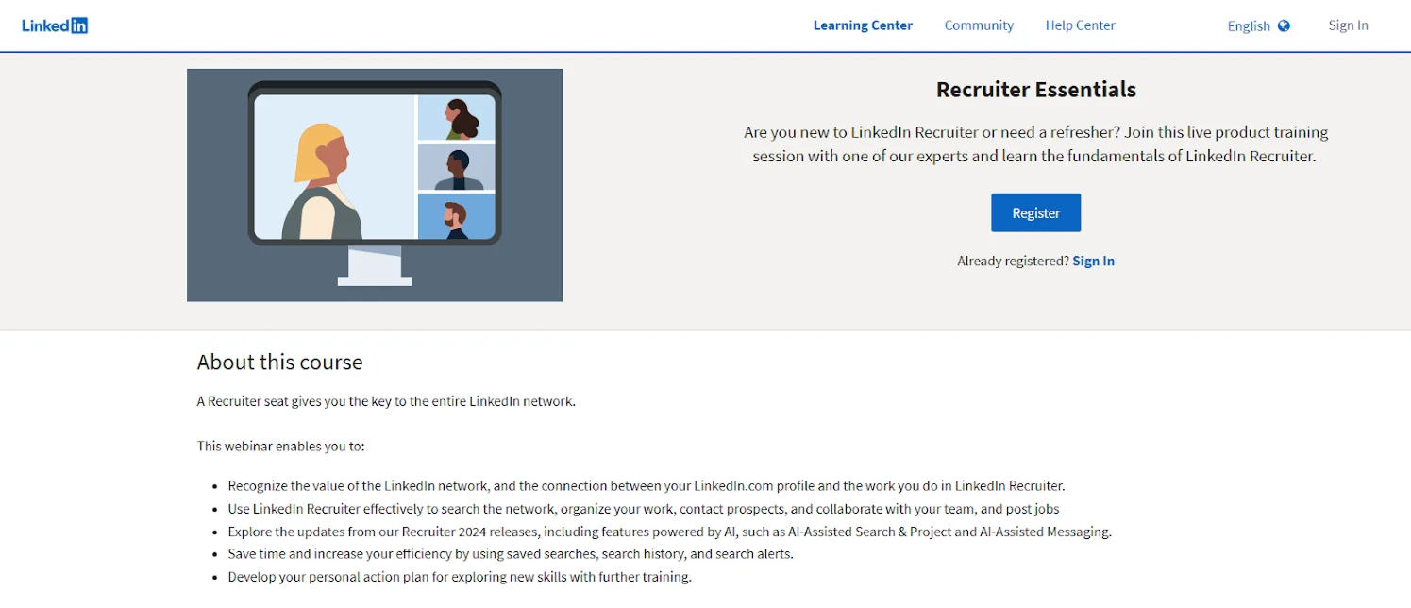Click the 'Use LinkedIn Recruiter effectively' bullet
This screenshot has width=1411, height=608.
[x=643, y=509]
